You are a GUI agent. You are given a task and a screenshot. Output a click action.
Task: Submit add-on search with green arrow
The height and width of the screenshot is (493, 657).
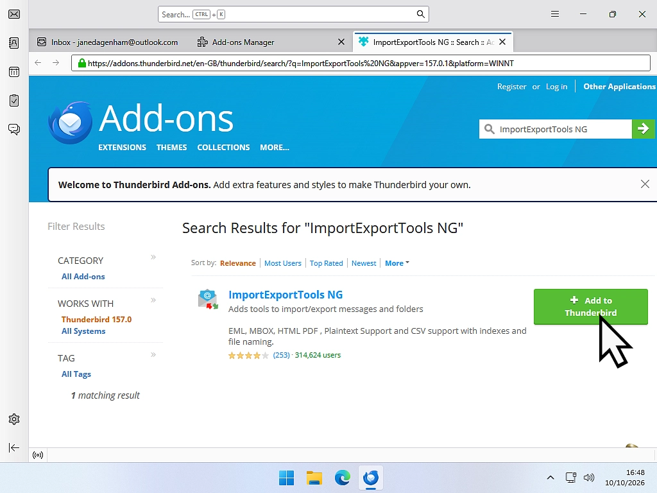643,129
